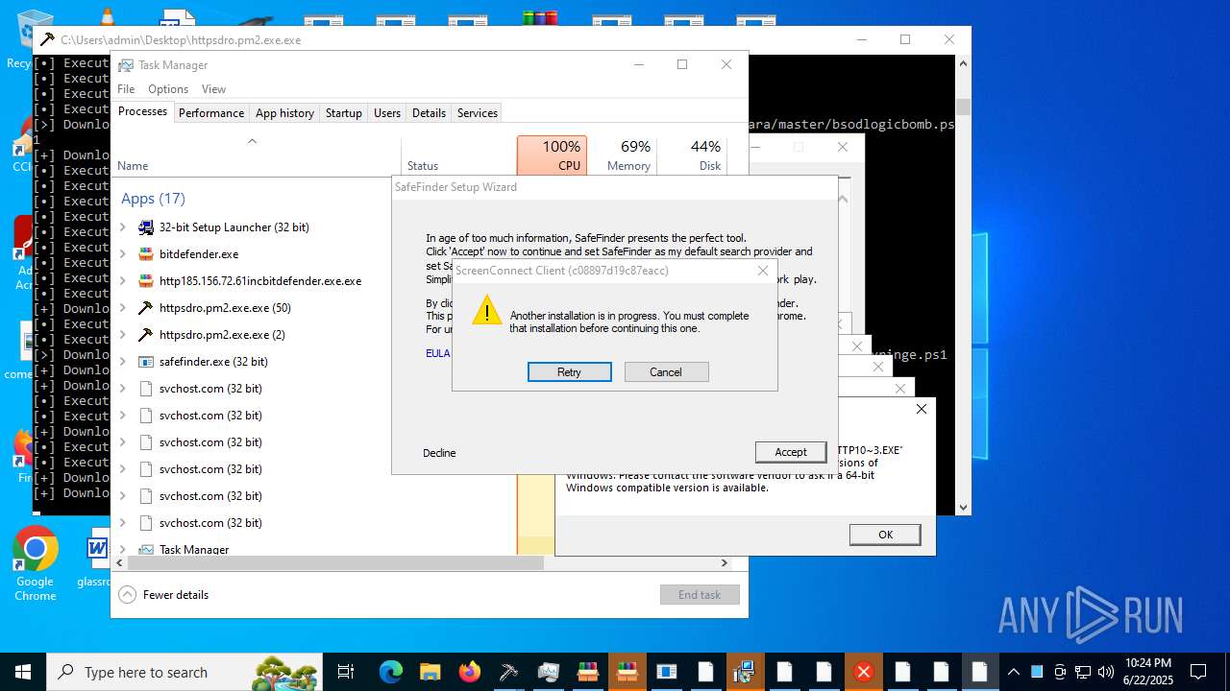Switch to the Details tab
This screenshot has height=691, width=1230.
pyautogui.click(x=429, y=113)
